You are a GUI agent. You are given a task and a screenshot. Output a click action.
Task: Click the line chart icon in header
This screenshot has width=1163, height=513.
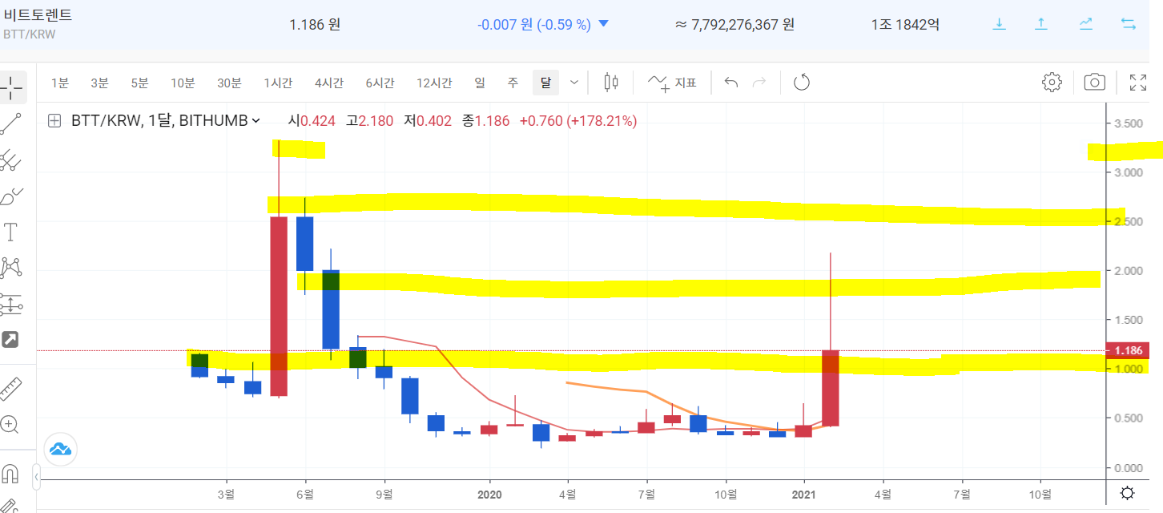(x=1085, y=24)
